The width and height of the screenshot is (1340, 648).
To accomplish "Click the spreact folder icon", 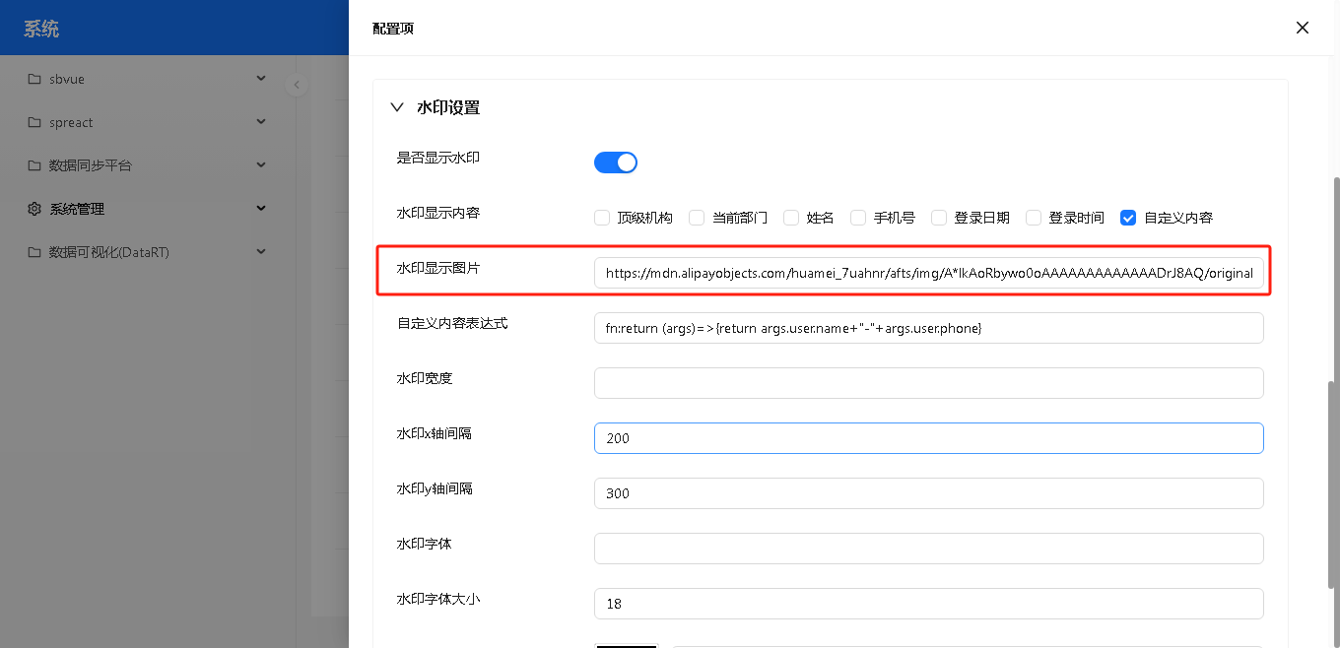I will tap(34, 122).
